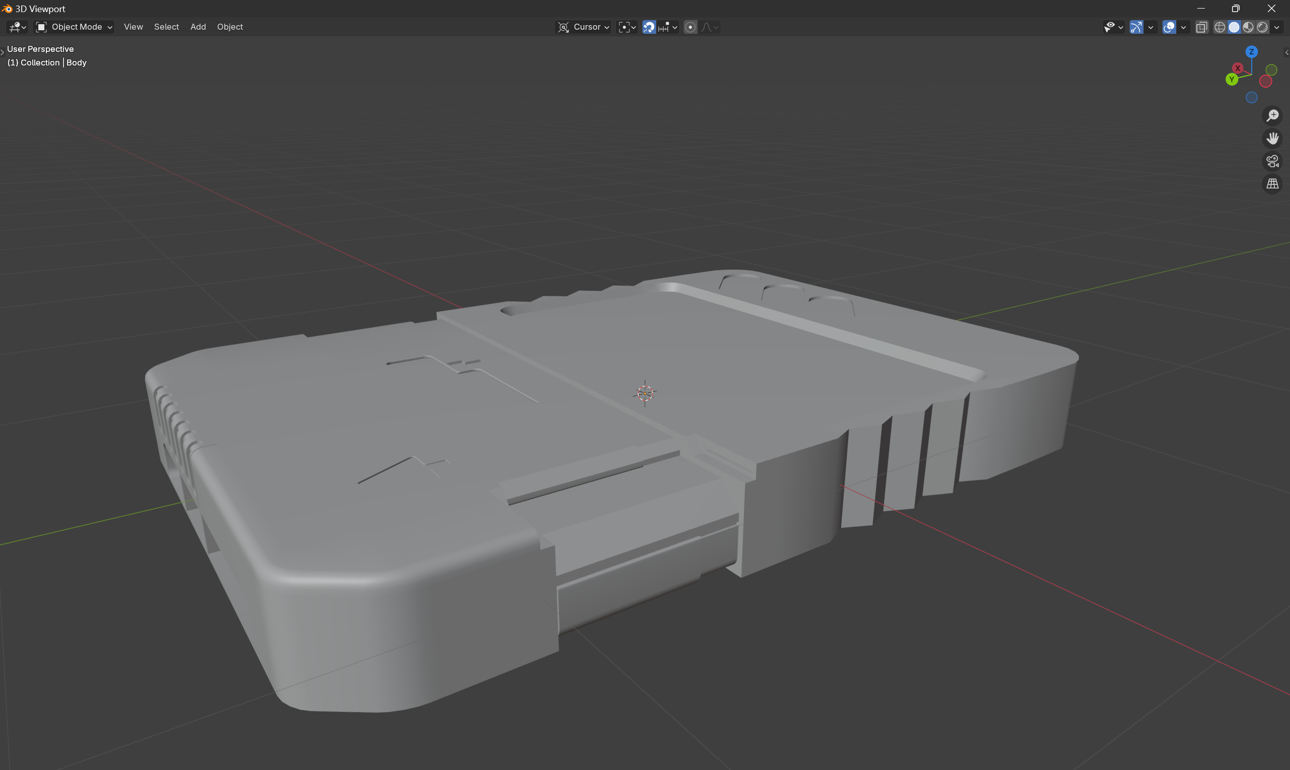The image size is (1290, 770).
Task: Expand the toolbar arrow at left edge
Action: tap(3, 52)
